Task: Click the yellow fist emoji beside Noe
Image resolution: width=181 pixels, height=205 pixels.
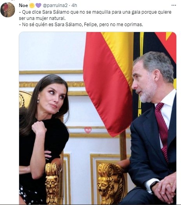Action: (32, 5)
